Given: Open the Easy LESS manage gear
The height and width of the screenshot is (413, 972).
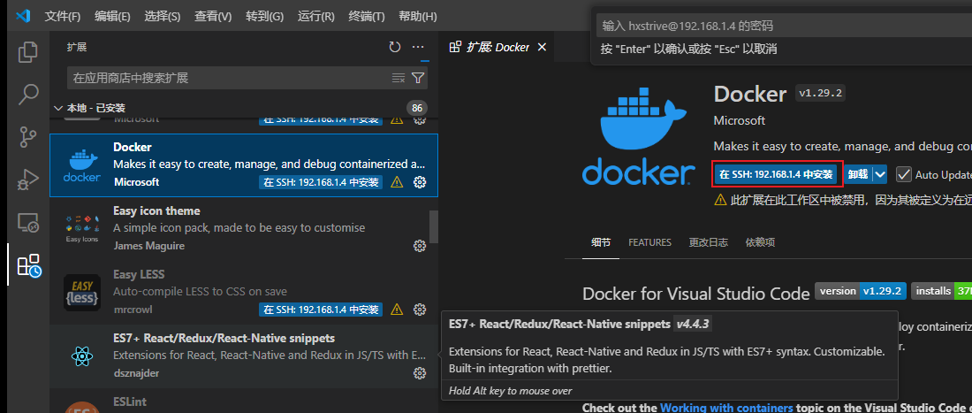Looking at the screenshot, I should click(x=420, y=310).
